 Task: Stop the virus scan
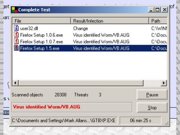pyautogui.click(x=152, y=107)
